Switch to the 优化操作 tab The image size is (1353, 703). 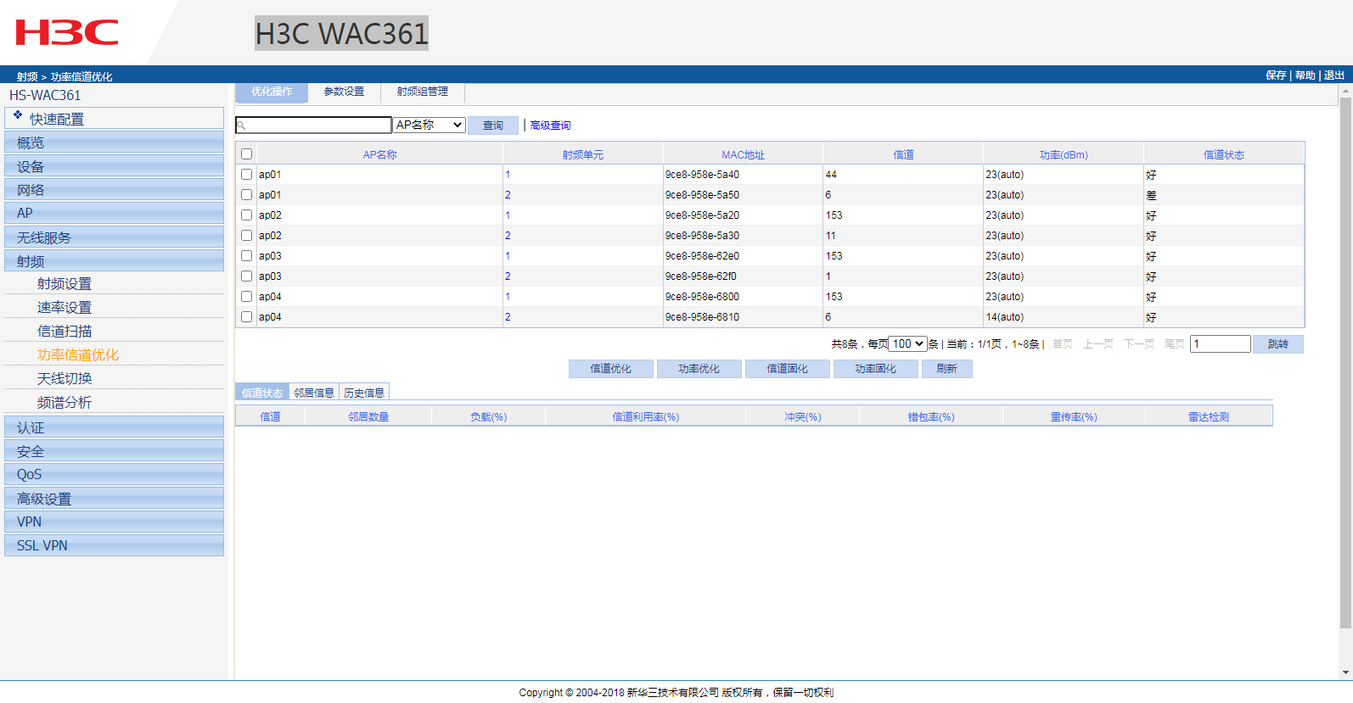272,92
